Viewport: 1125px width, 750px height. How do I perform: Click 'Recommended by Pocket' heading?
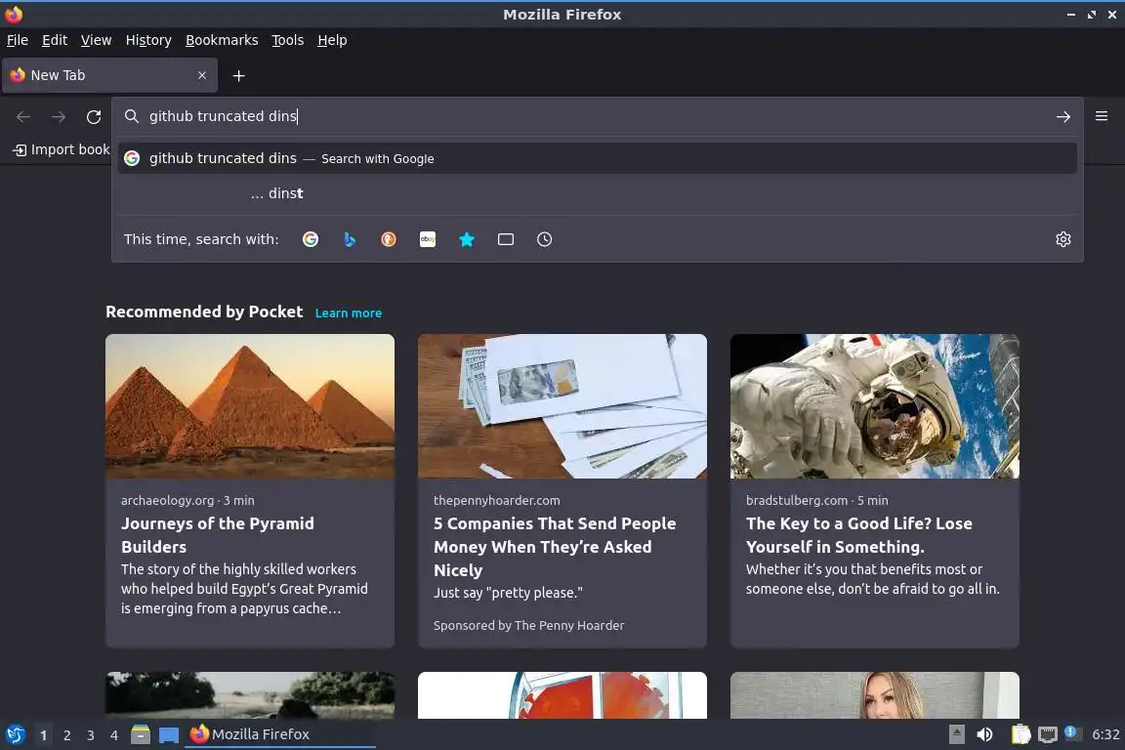click(204, 312)
